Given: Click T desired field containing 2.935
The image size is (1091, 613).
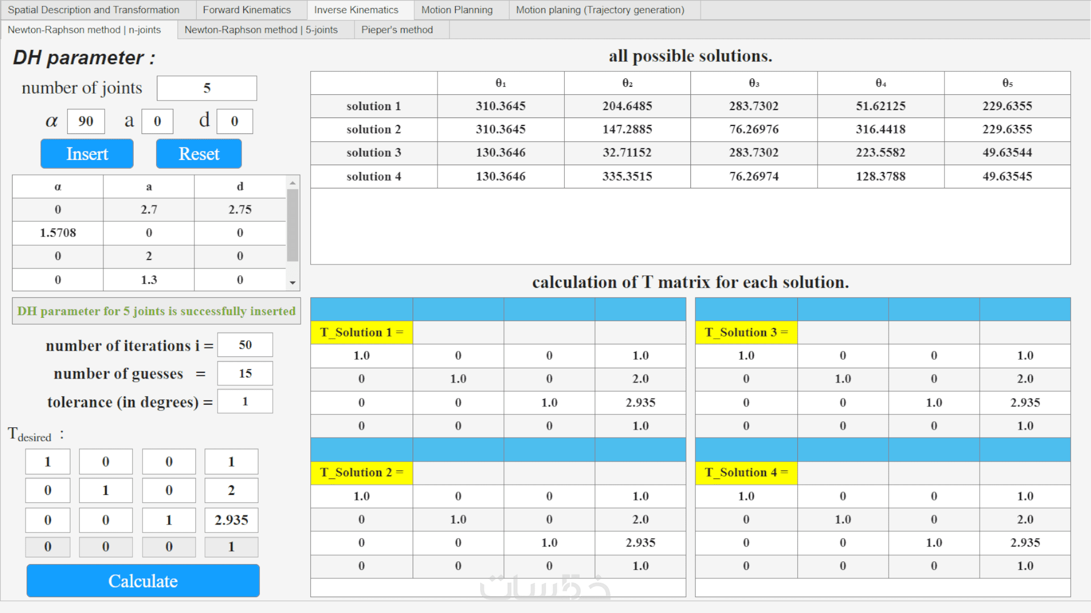Looking at the screenshot, I should [231, 520].
